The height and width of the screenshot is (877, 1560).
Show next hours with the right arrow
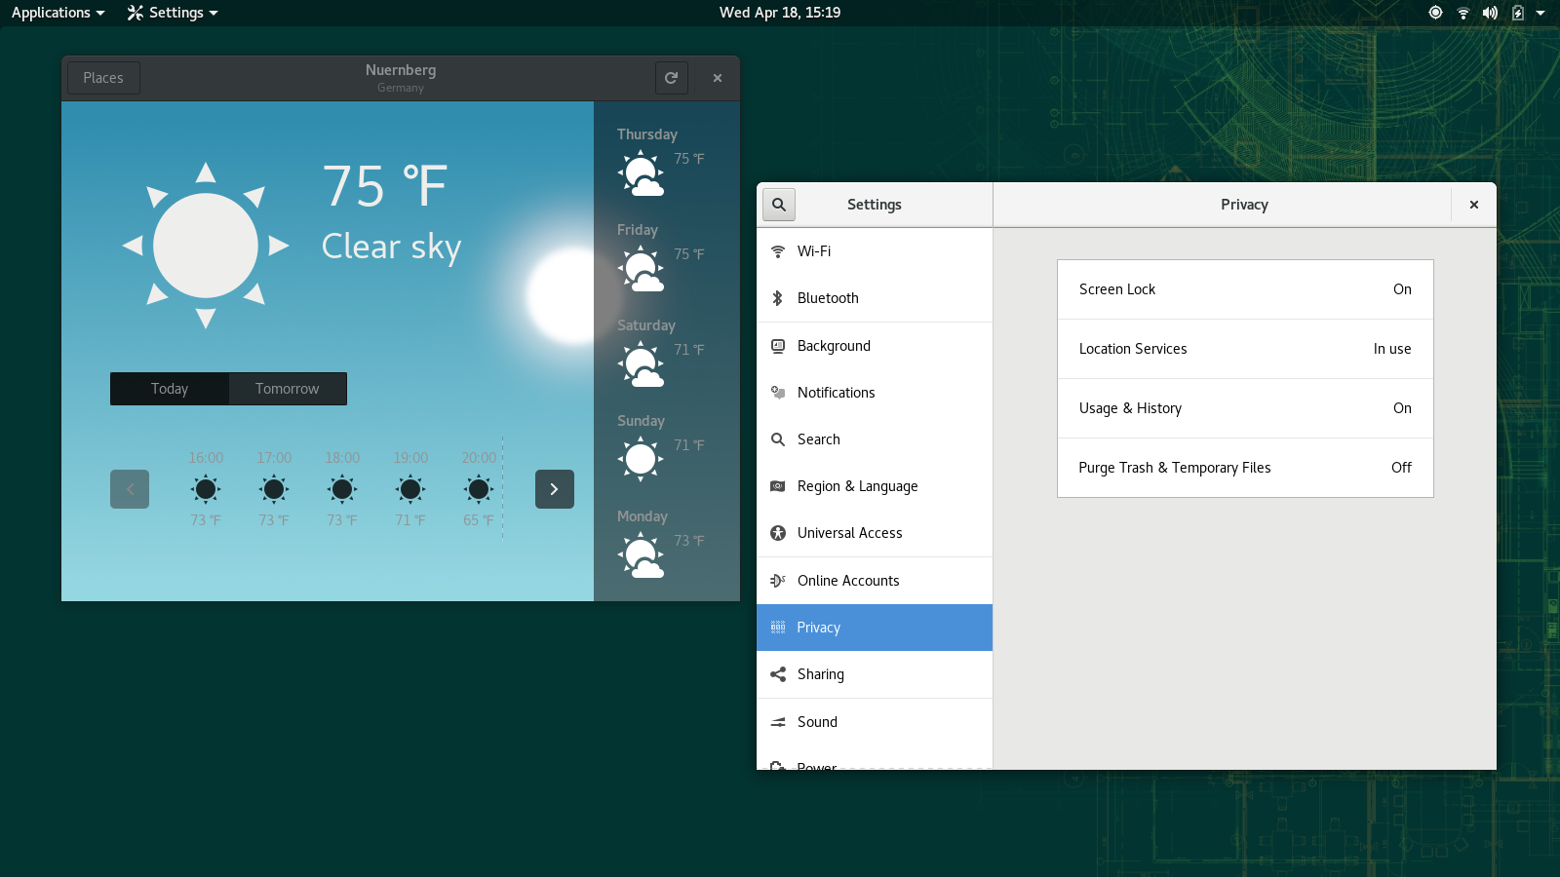pos(554,489)
